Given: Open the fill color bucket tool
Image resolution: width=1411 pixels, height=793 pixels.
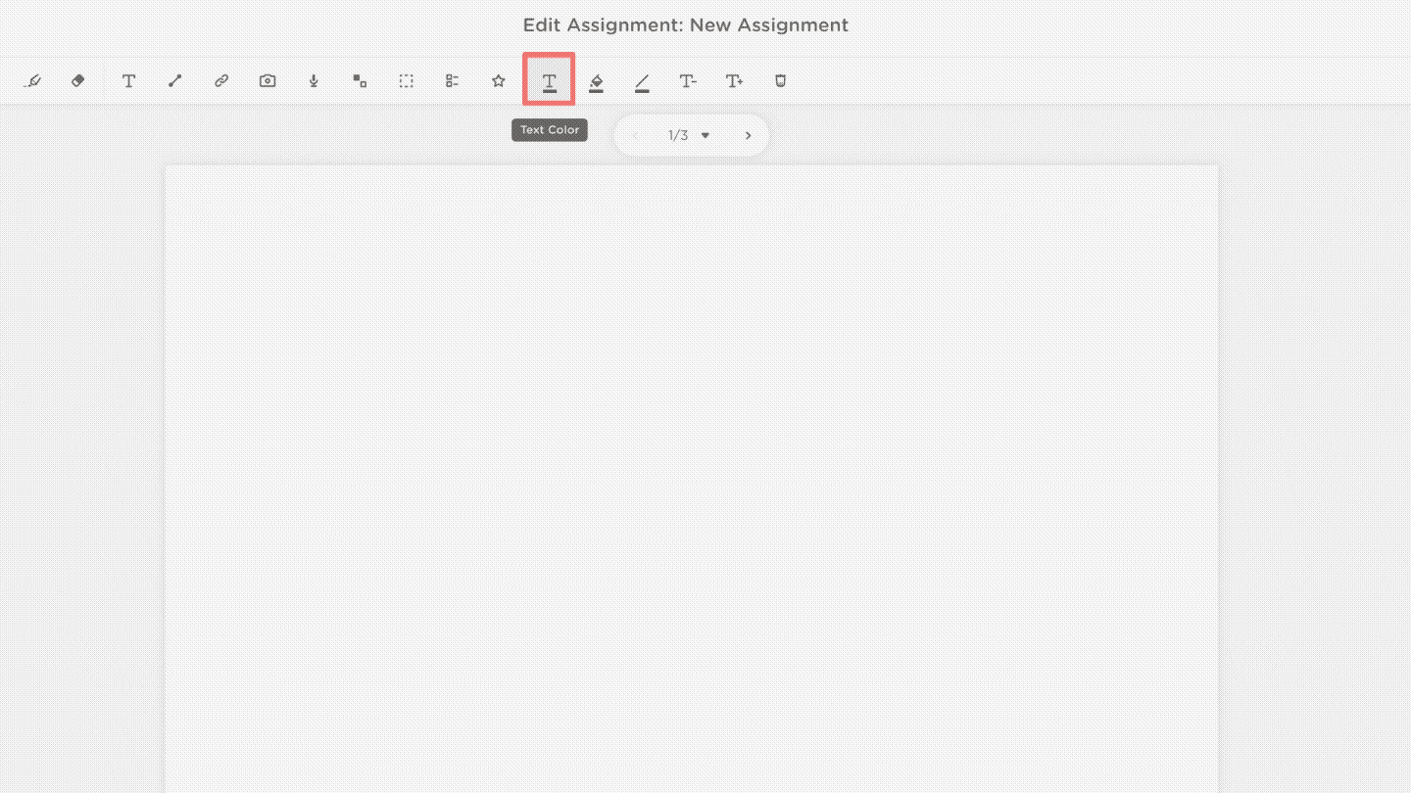Looking at the screenshot, I should point(596,82).
